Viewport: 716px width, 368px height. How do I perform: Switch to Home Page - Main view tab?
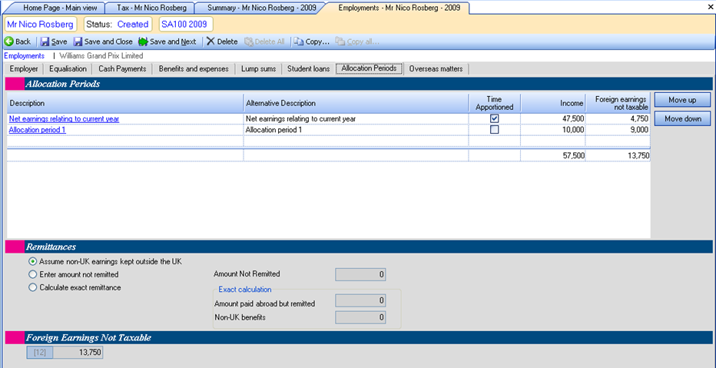(x=59, y=8)
